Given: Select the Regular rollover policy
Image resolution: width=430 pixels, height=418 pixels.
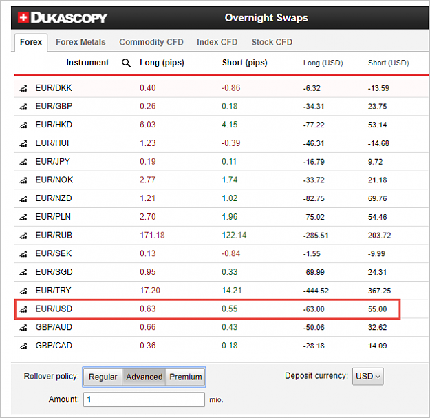Looking at the screenshot, I should [103, 377].
